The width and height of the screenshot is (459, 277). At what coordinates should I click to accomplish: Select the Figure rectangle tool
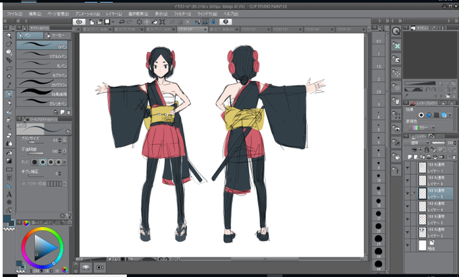tap(9, 169)
